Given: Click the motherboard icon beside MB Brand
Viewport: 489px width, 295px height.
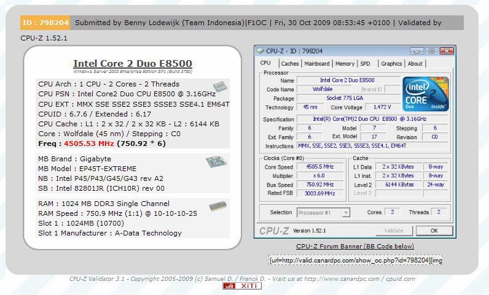Looking at the screenshot, I should (216, 163).
